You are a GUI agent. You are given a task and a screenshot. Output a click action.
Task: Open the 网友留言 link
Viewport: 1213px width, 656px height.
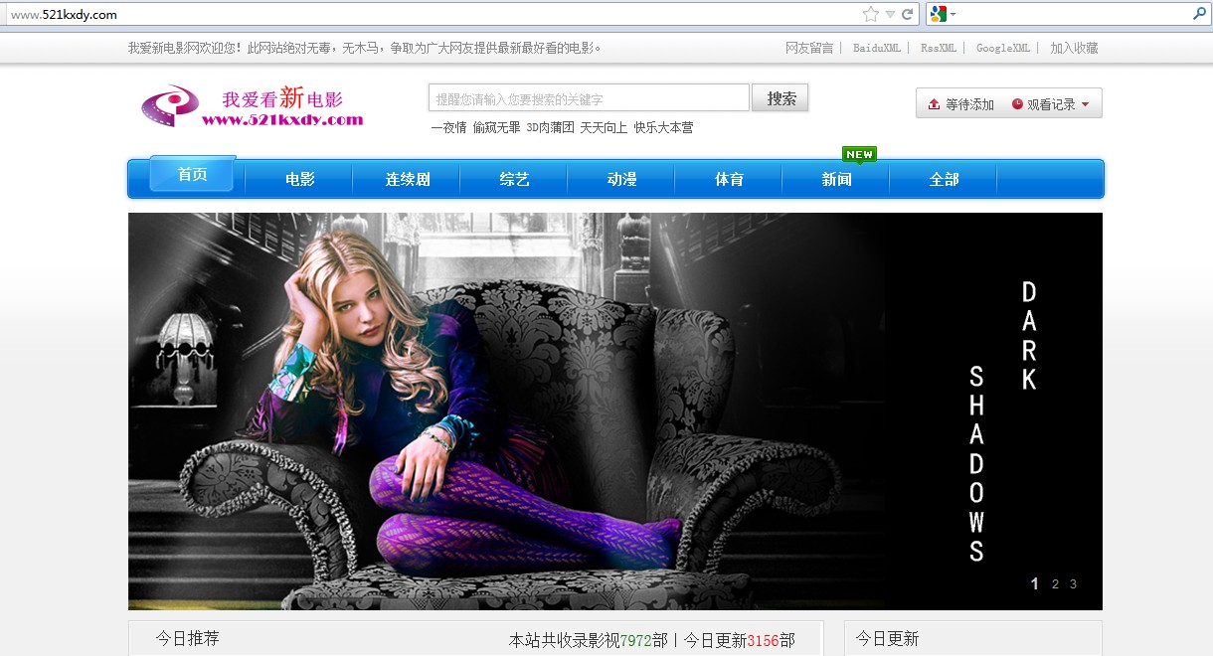[x=809, y=48]
